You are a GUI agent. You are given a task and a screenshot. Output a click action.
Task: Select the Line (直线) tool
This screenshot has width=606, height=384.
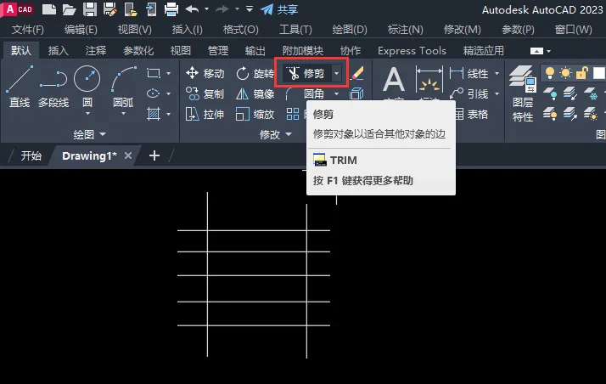tap(20, 87)
